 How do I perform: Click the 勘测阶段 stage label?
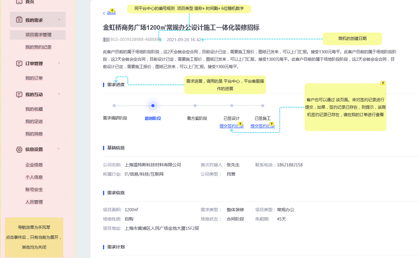point(153,118)
